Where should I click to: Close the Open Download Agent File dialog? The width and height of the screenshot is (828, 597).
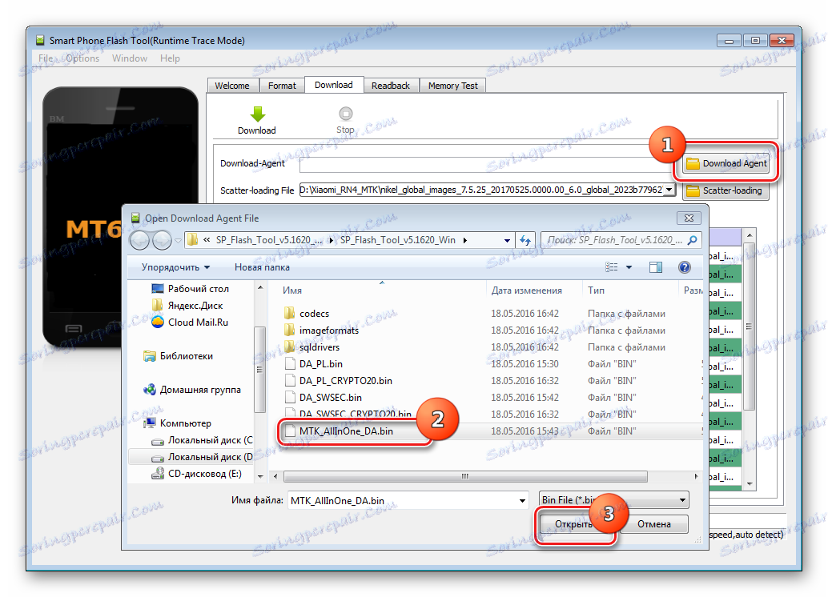coord(689,218)
